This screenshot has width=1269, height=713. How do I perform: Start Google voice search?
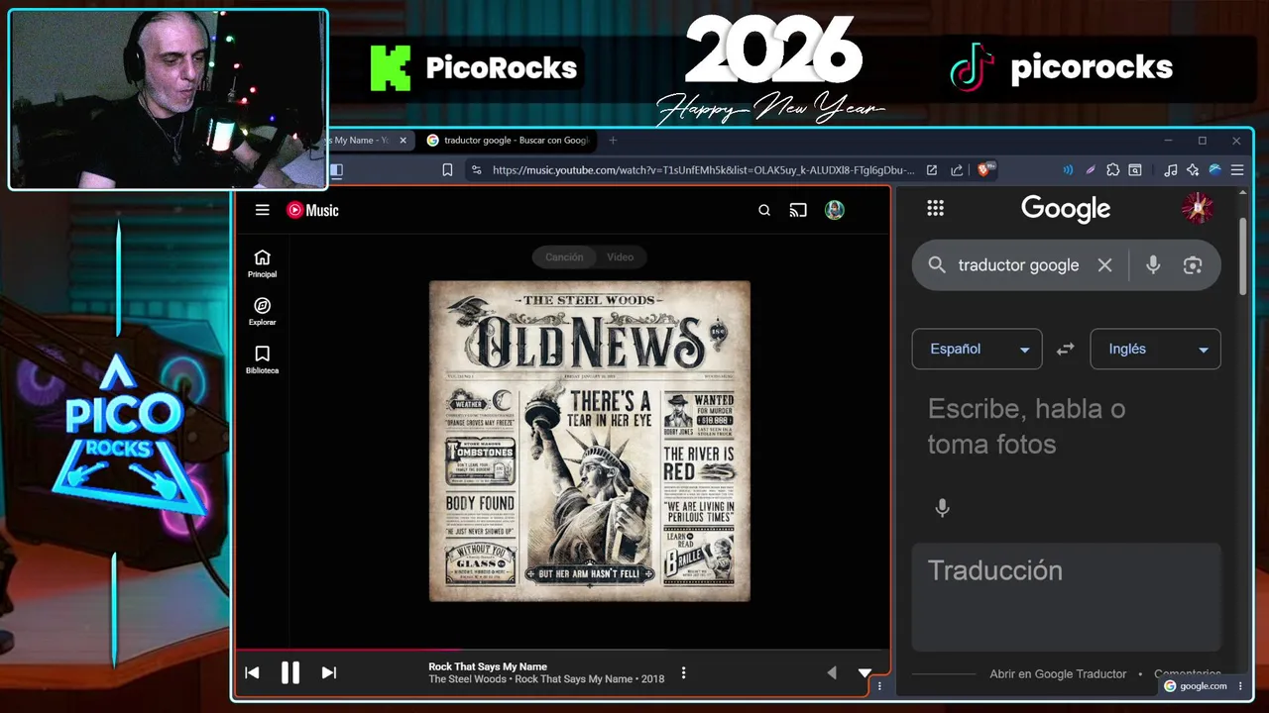tap(1153, 265)
